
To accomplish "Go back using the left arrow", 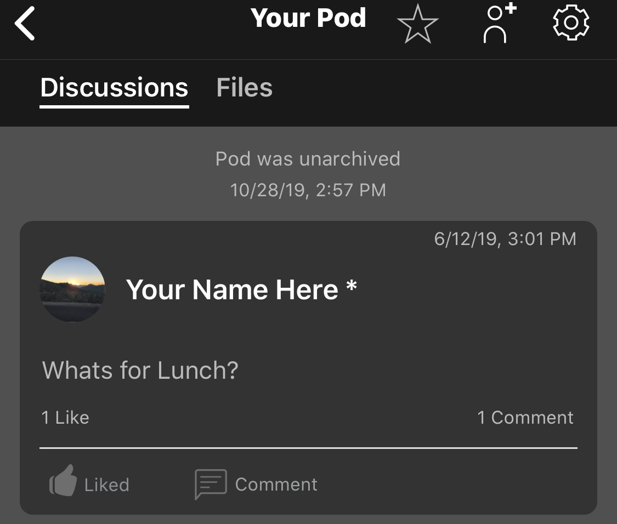I will click(25, 24).
